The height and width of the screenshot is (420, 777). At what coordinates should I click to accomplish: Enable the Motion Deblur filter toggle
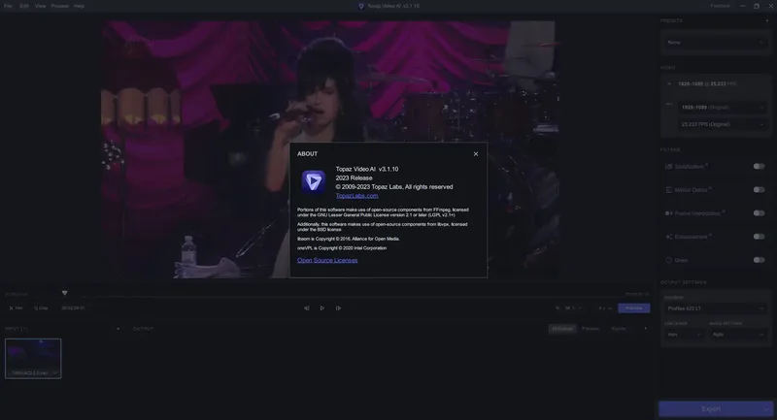(759, 190)
